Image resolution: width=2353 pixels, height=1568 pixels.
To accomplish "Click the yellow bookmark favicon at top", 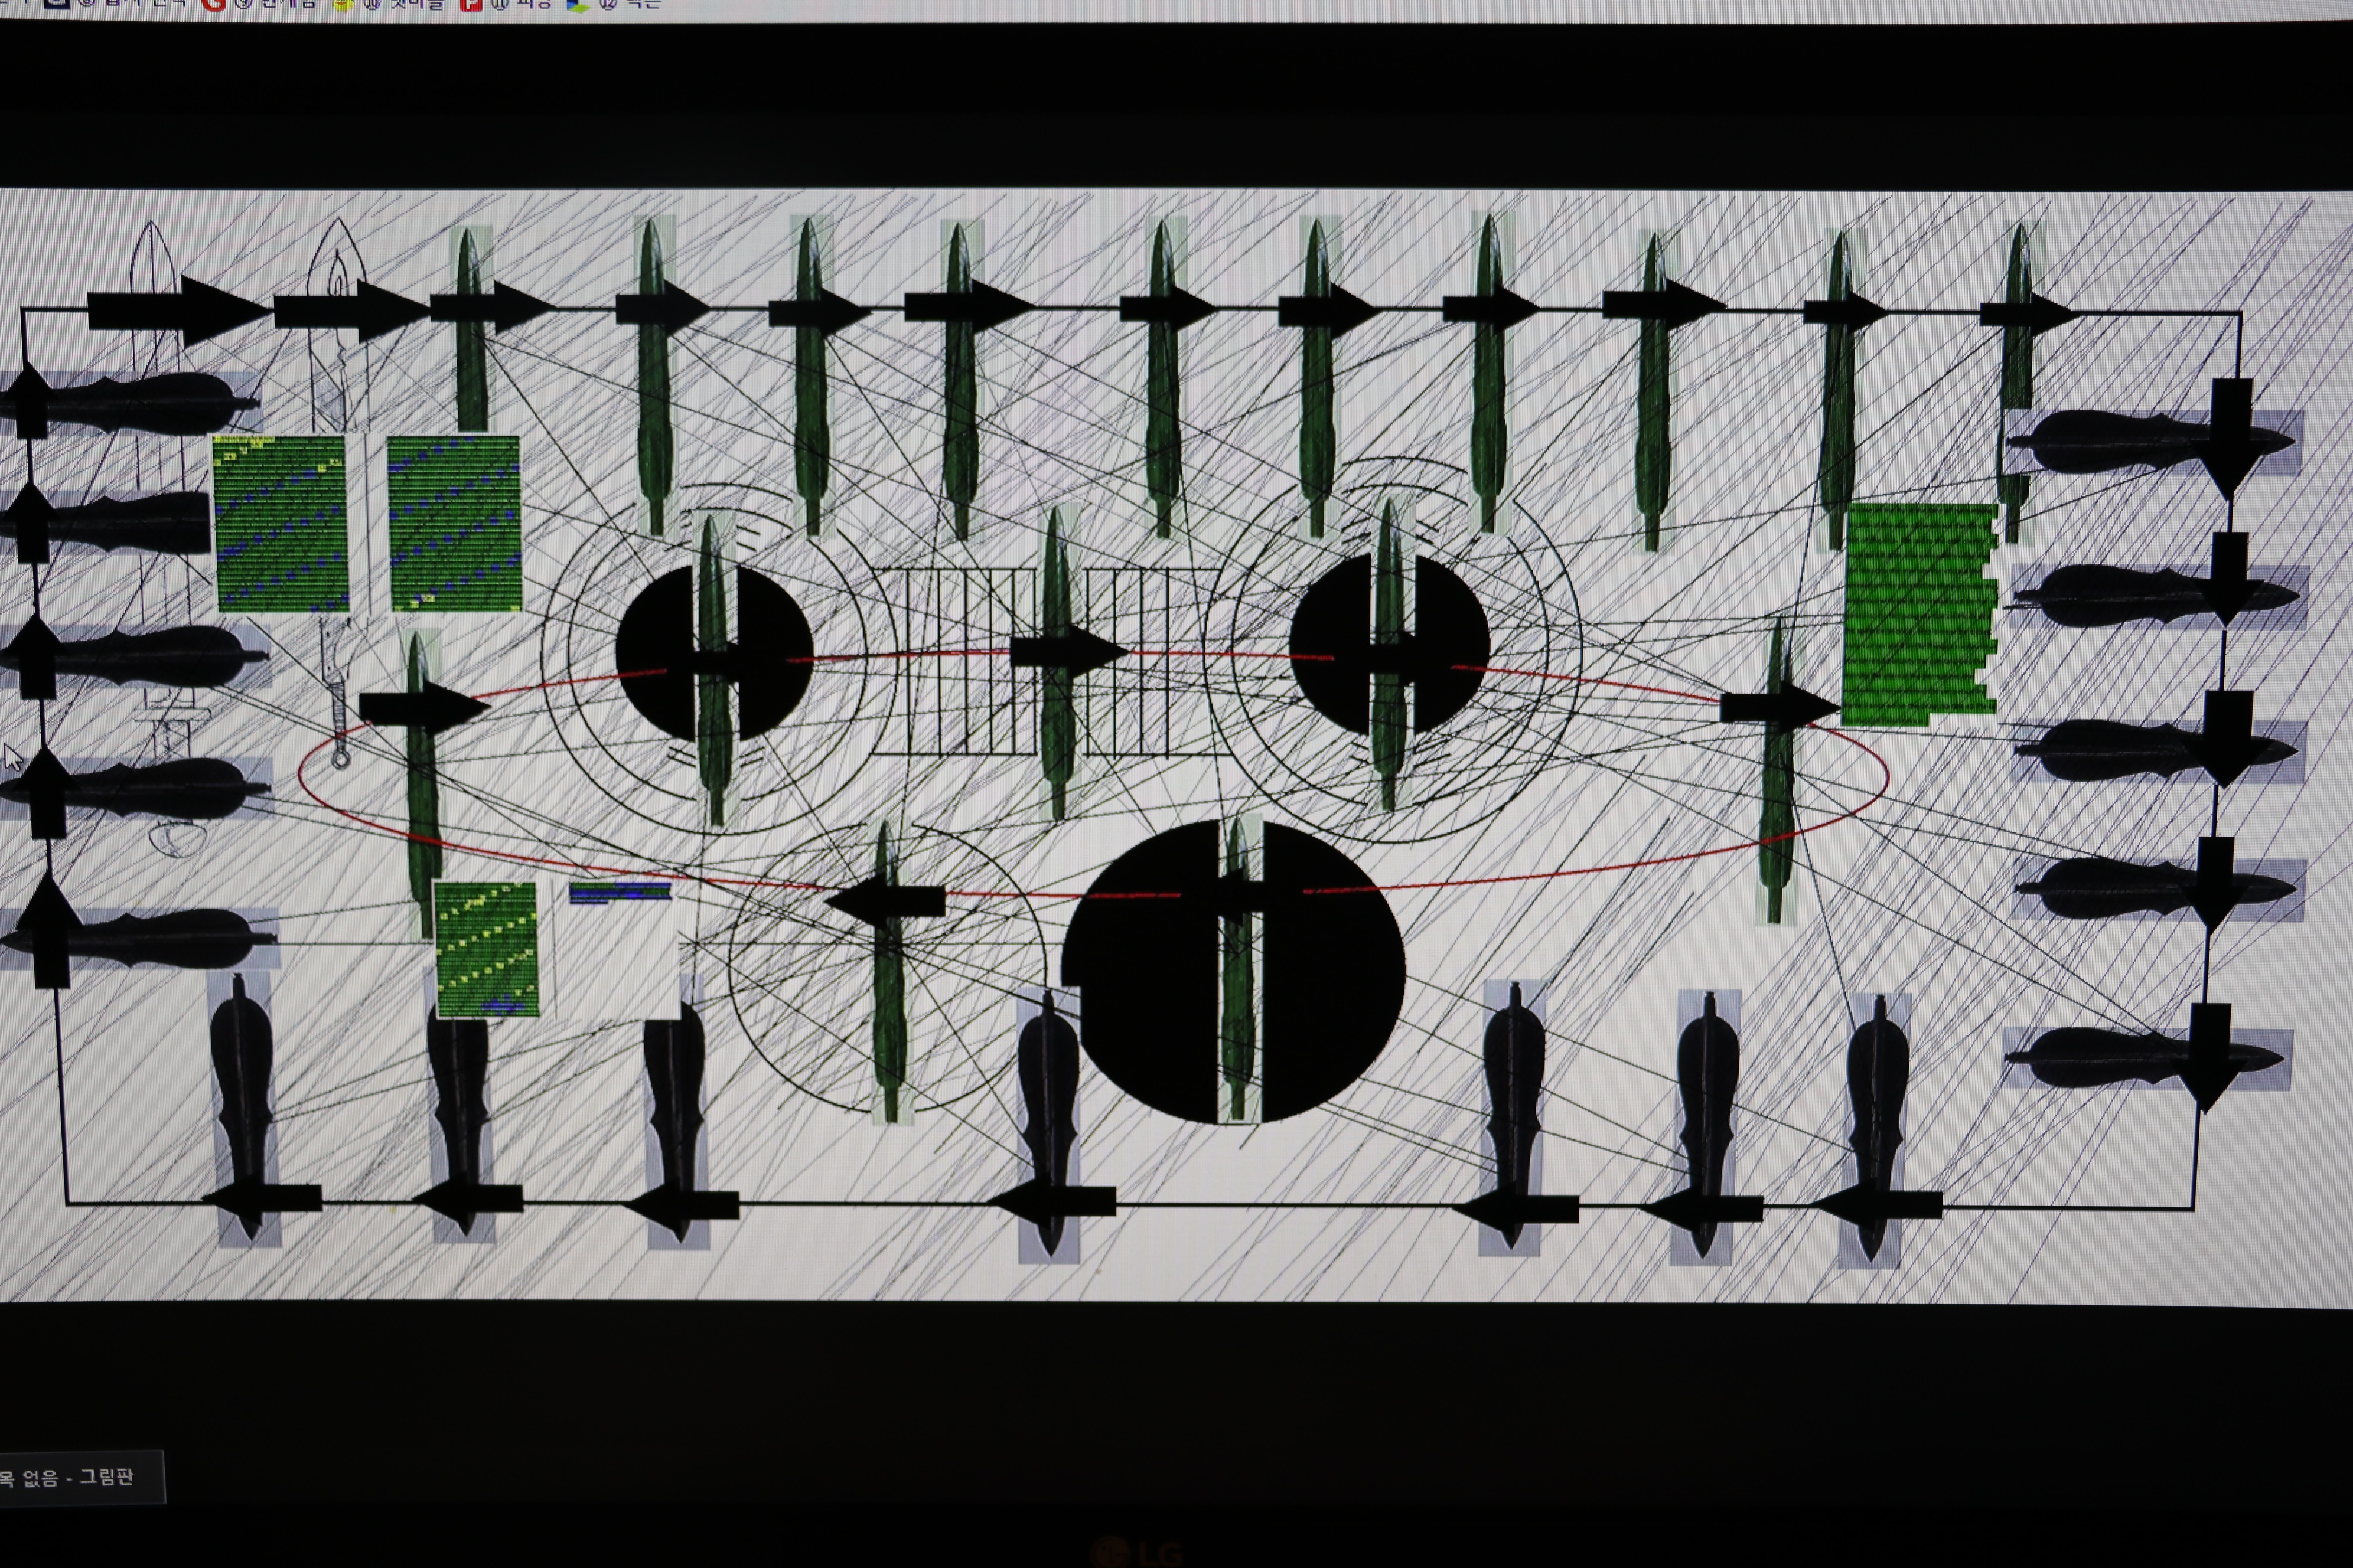I will [x=343, y=4].
